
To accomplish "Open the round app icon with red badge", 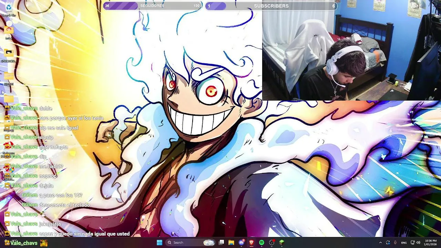I will (272, 242).
